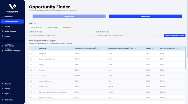Viewport: 188px width, 104px height.
Task: Click the Margin column info icon
Action: click(x=152, y=48)
